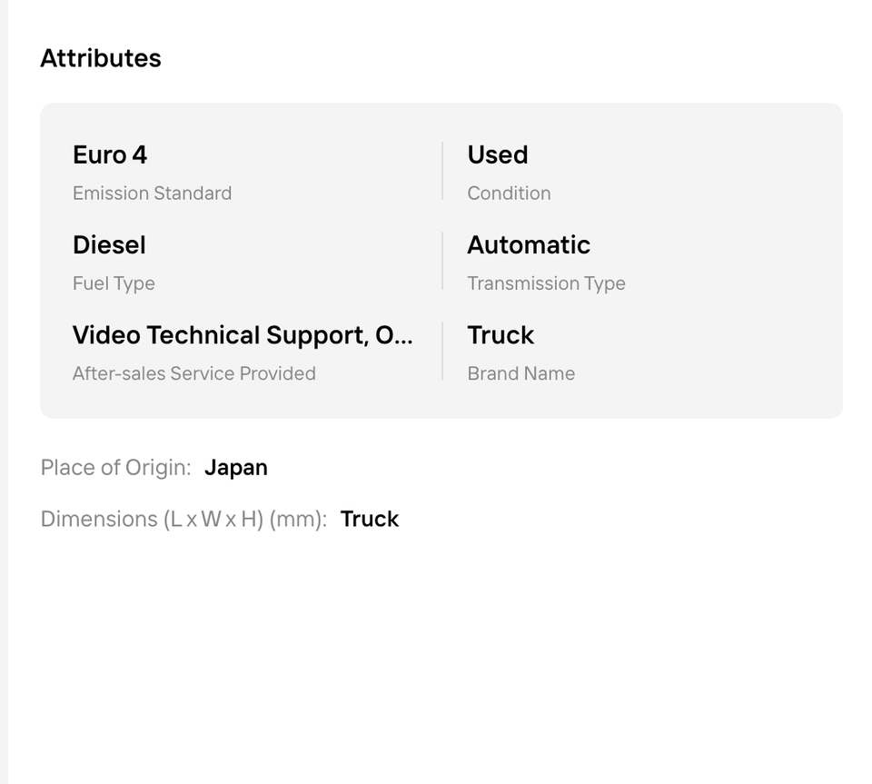The width and height of the screenshot is (872, 784).
Task: Click the Dimensions (L x W x H) label
Action: (x=183, y=520)
